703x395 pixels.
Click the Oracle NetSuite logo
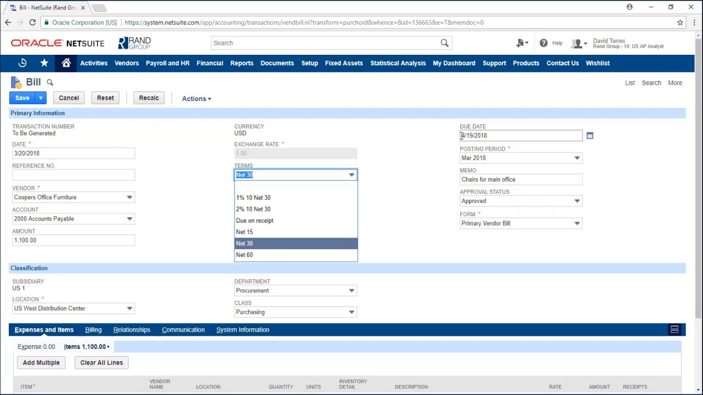tap(58, 43)
